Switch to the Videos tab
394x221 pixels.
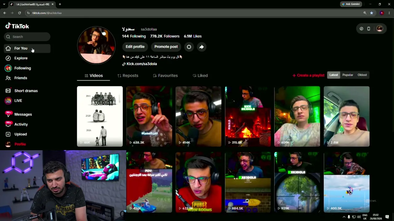pyautogui.click(x=94, y=76)
